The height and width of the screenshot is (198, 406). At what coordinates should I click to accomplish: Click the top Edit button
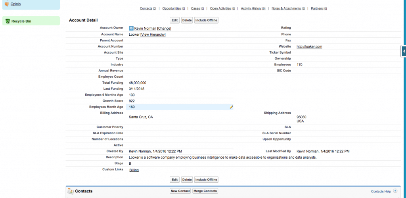pos(175,20)
